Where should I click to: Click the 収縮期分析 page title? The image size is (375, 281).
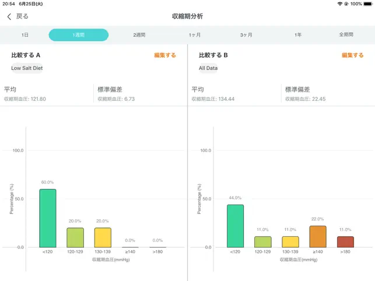tap(188, 16)
